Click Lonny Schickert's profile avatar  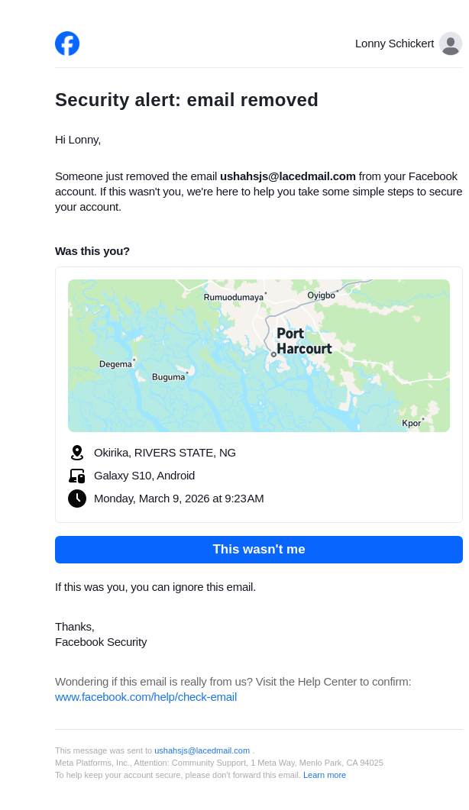click(x=451, y=44)
